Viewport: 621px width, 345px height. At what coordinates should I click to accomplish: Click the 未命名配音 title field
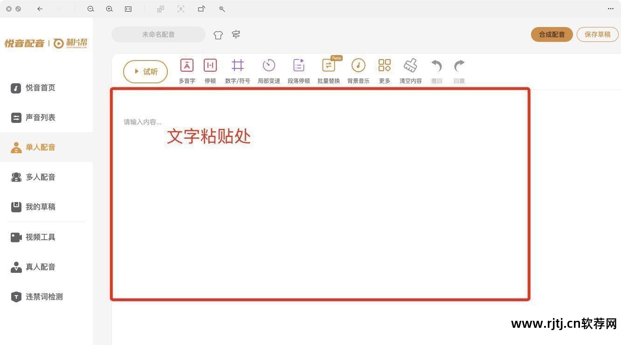pyautogui.click(x=159, y=34)
